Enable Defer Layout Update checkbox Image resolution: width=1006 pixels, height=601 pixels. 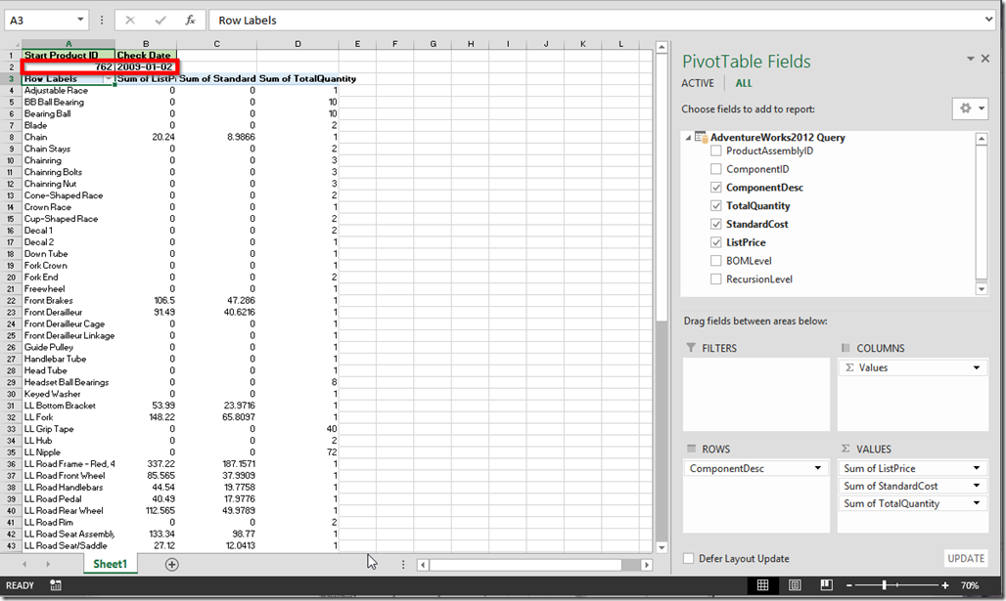pos(688,559)
